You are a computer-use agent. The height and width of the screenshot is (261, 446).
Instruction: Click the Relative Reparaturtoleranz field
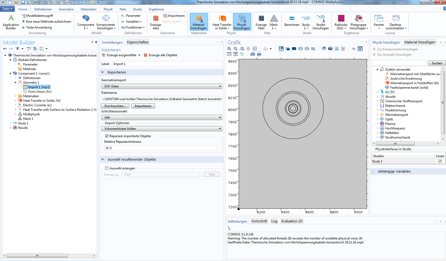pos(160,148)
